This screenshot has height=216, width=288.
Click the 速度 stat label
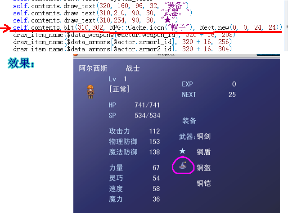[x=116, y=189]
